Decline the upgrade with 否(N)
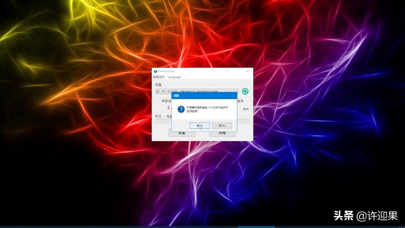This screenshot has height=228, width=405. [222, 125]
